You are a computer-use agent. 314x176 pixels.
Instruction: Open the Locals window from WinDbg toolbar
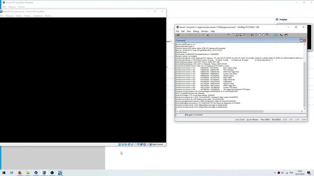pos(241,35)
